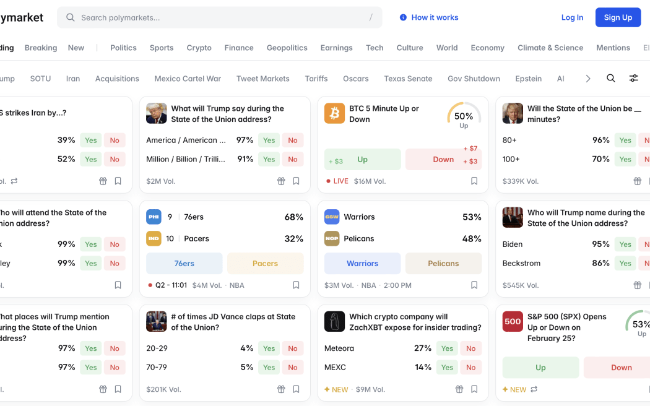Bookmark the Warriors vs Pelicans market
Screen dimensions: 650x406
point(474,285)
